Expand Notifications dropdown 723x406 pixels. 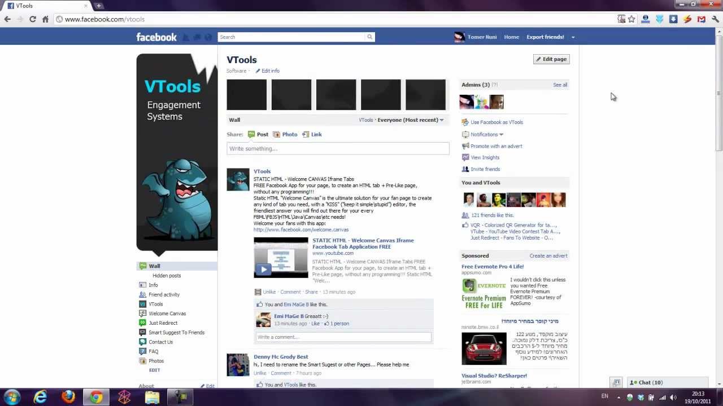pos(486,134)
